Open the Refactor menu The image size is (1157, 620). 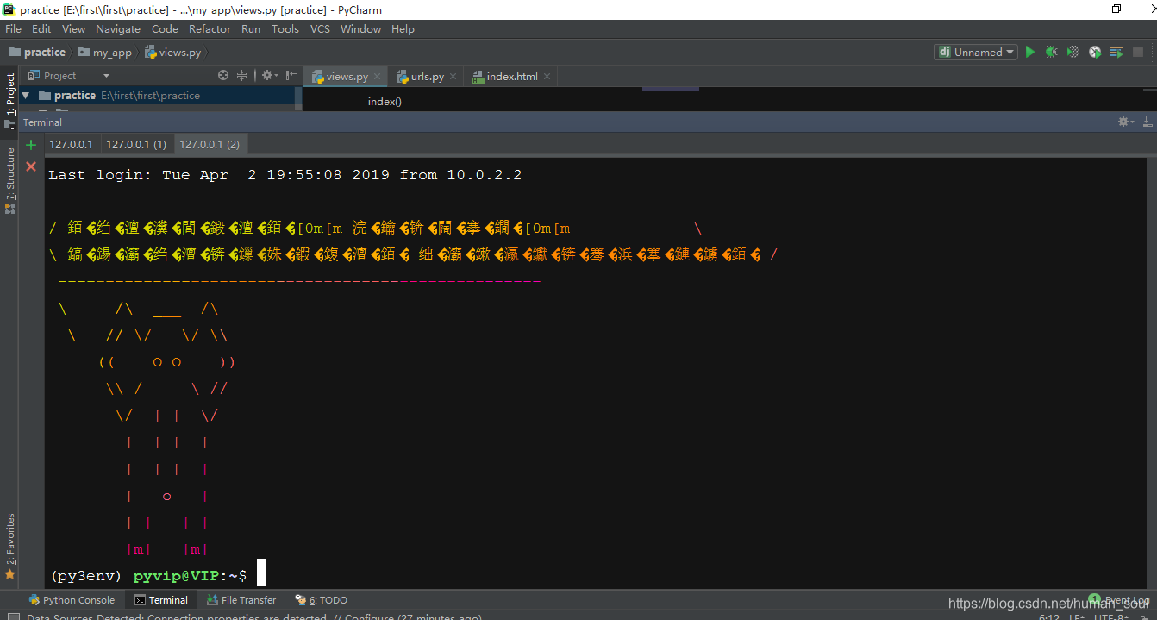[210, 28]
